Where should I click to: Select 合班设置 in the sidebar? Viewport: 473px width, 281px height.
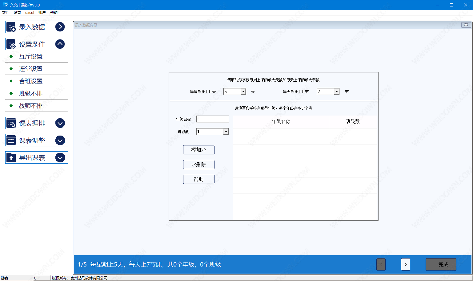tap(37, 81)
